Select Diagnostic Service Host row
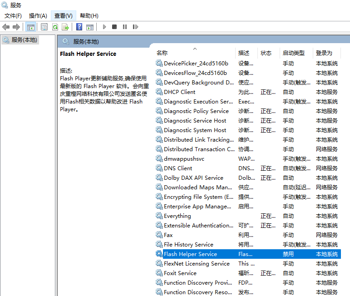 [248, 121]
